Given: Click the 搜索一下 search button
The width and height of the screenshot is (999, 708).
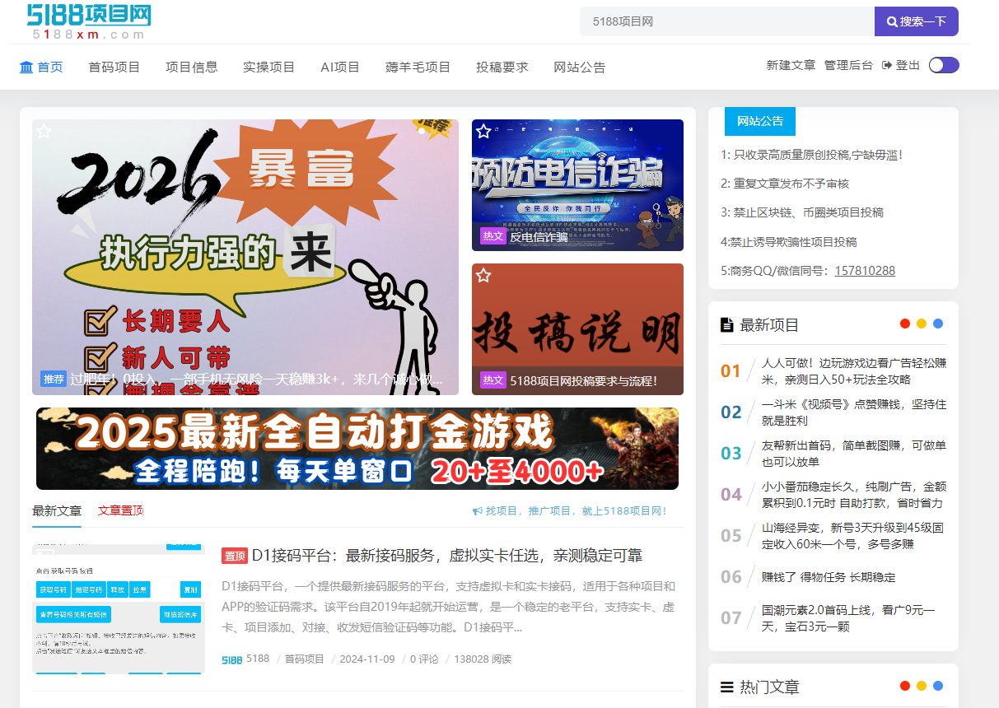Looking at the screenshot, I should [x=916, y=21].
